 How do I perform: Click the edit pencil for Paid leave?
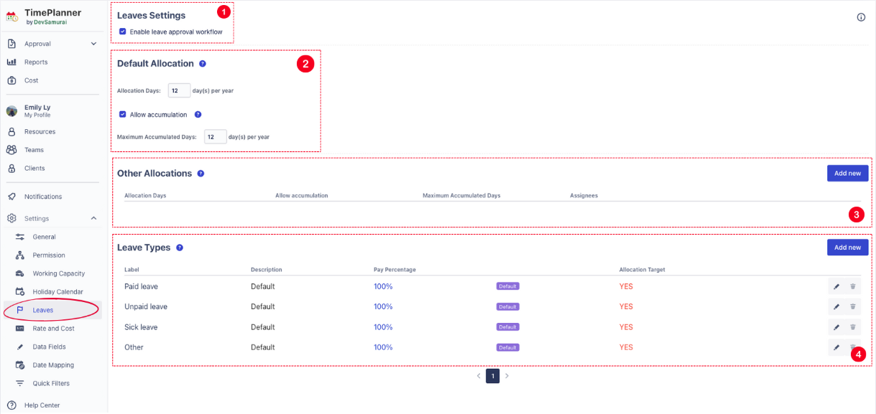pos(836,286)
